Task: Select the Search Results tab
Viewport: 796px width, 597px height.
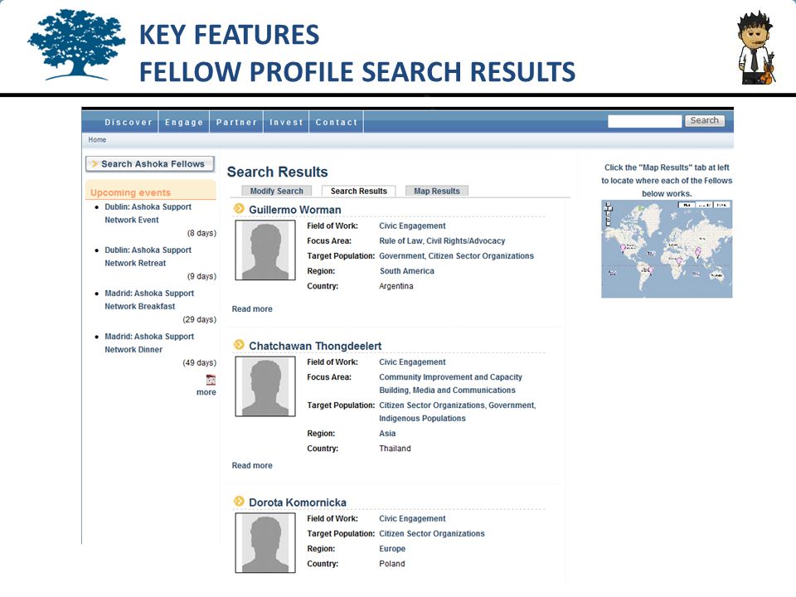Action: (359, 191)
